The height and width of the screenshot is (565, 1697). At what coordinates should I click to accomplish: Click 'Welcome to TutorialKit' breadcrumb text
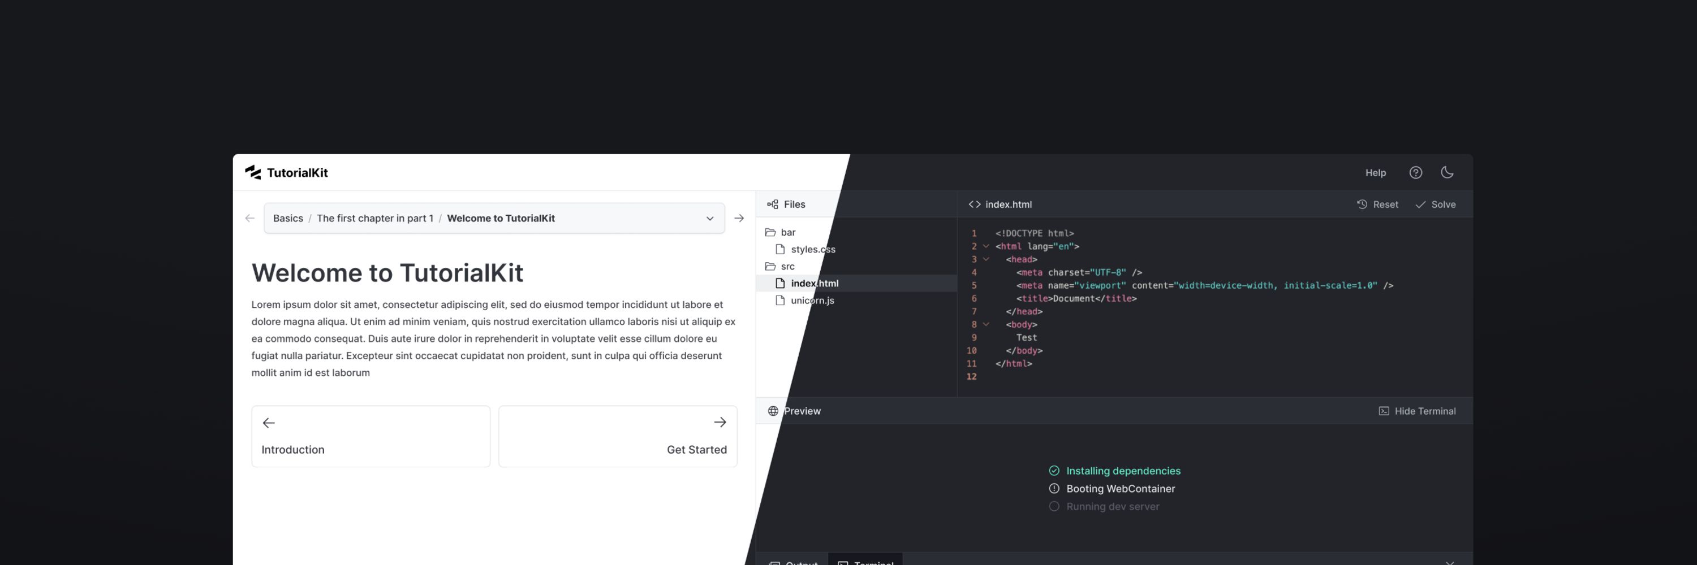click(501, 218)
